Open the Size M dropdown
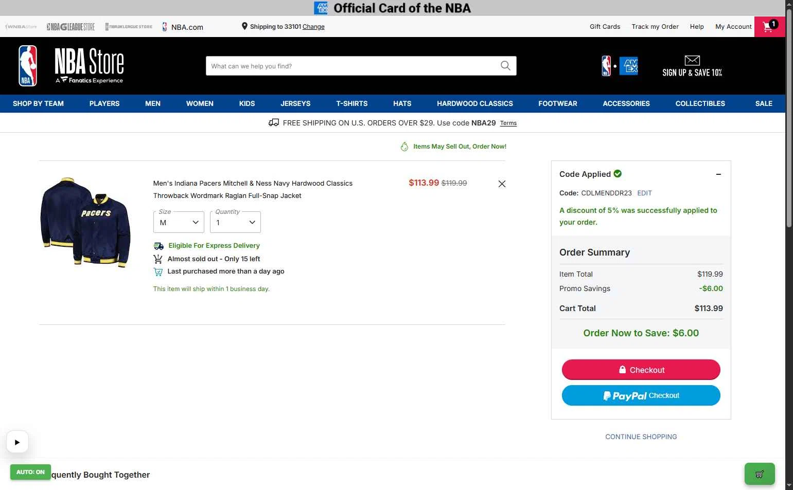This screenshot has height=490, width=793. (x=179, y=222)
